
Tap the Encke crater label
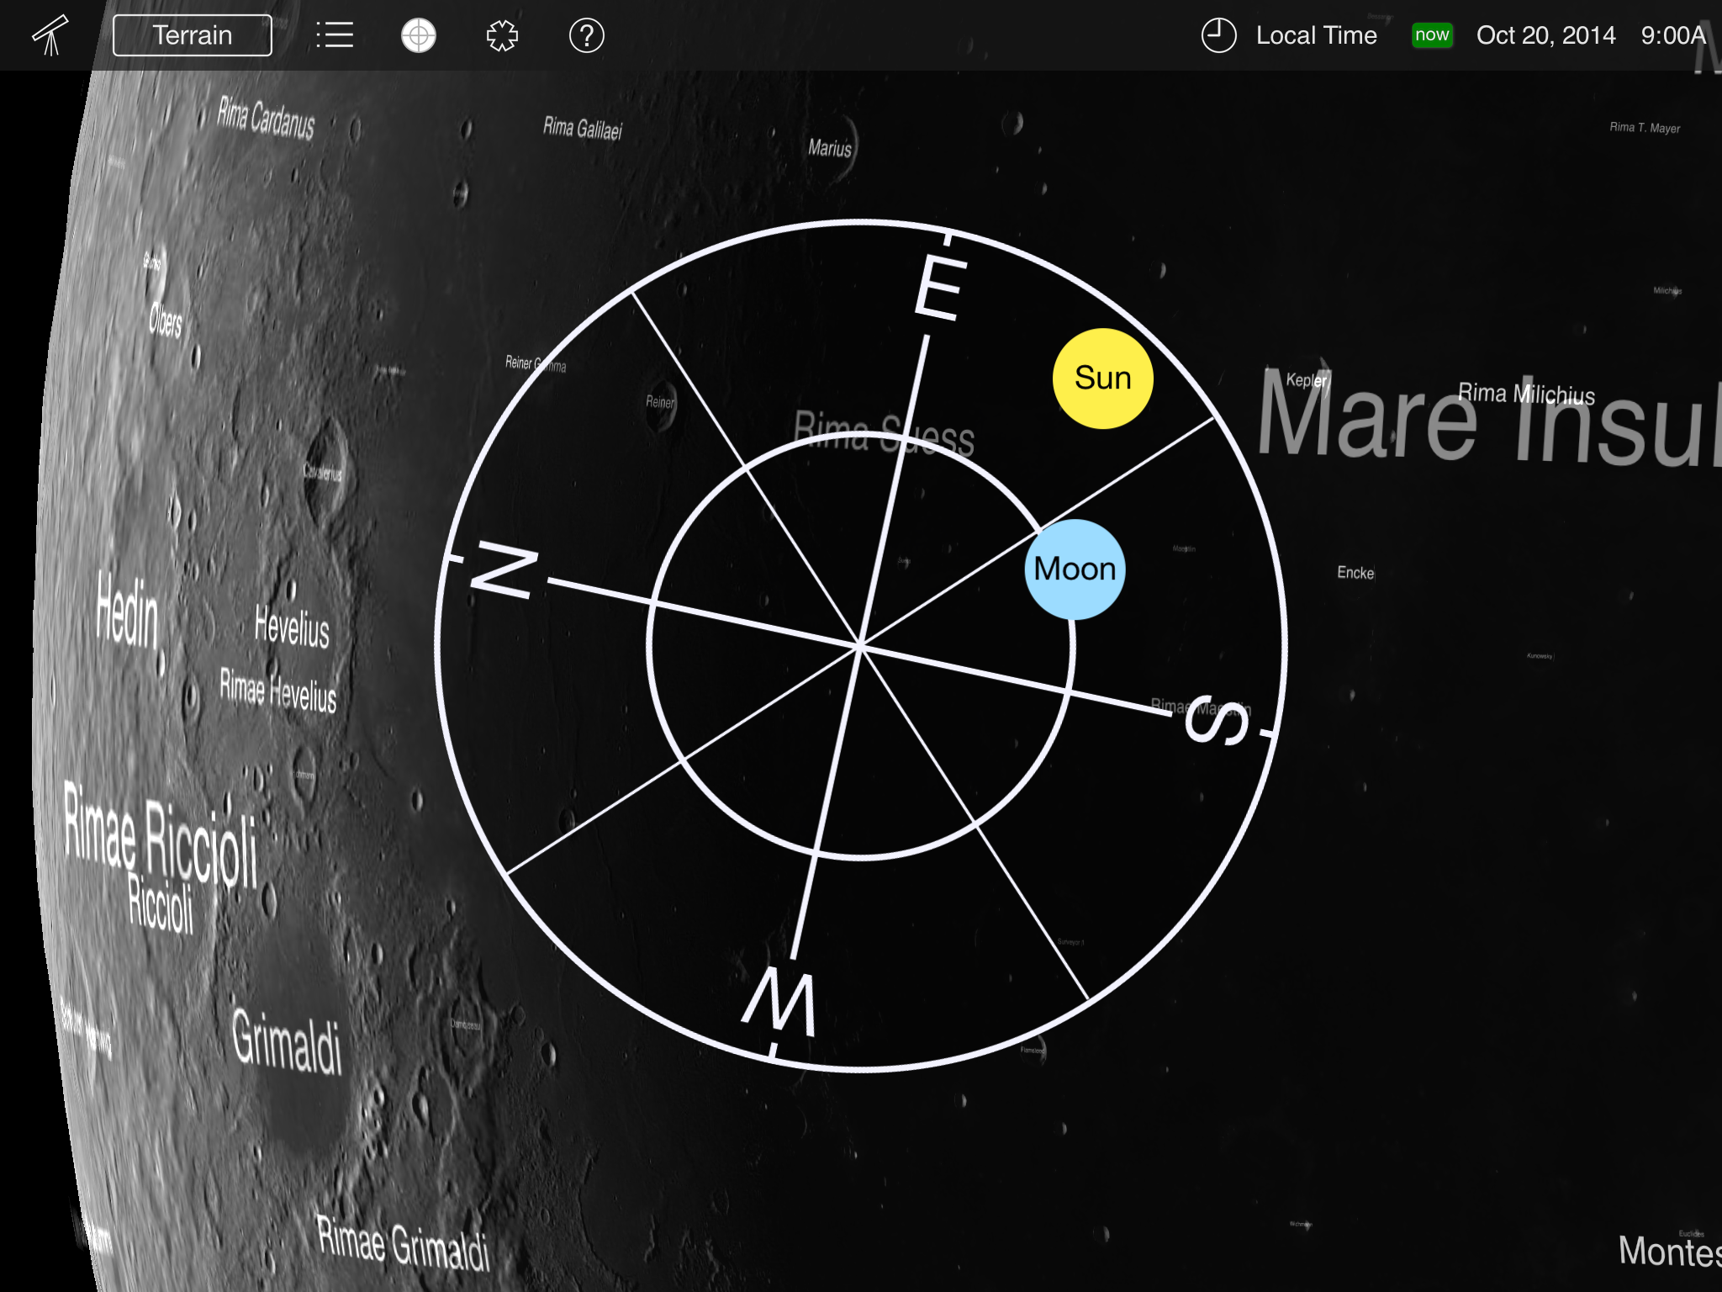pyautogui.click(x=1355, y=573)
